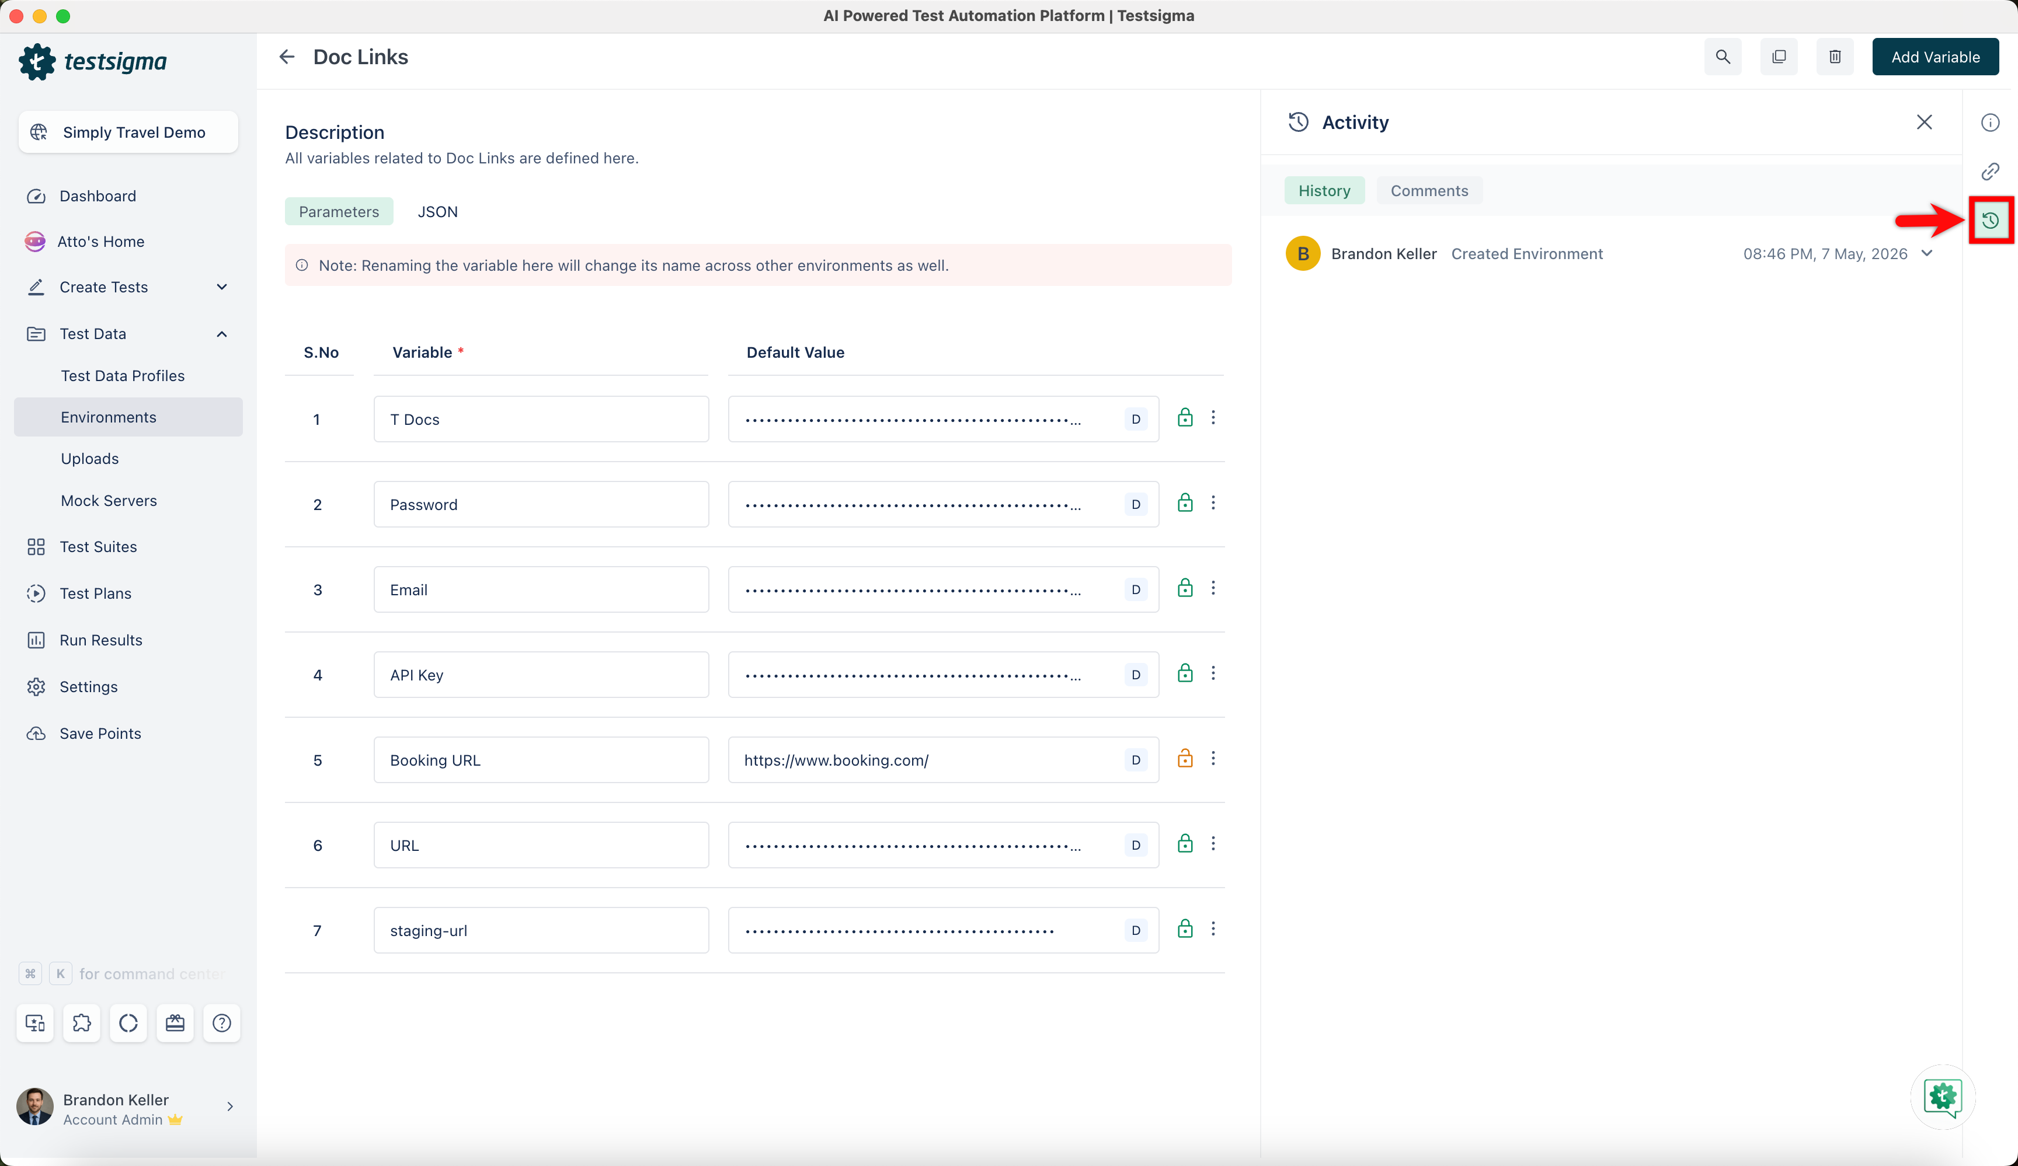This screenshot has height=1166, width=2018.
Task: Toggle encryption lock for staging-url
Action: [x=1185, y=929]
